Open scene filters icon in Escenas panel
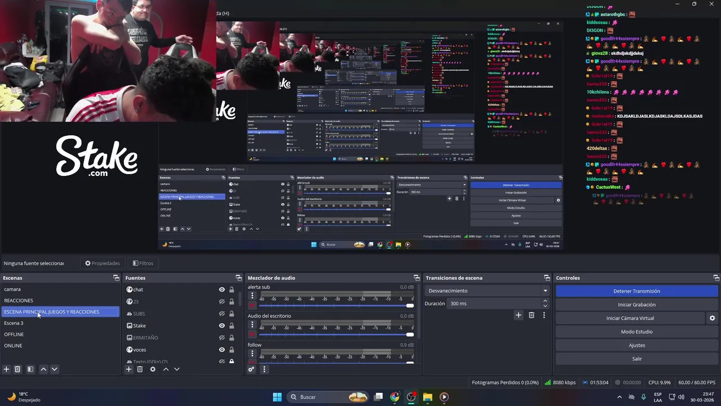Screen dimensions: 721x406 pyautogui.click(x=30, y=369)
